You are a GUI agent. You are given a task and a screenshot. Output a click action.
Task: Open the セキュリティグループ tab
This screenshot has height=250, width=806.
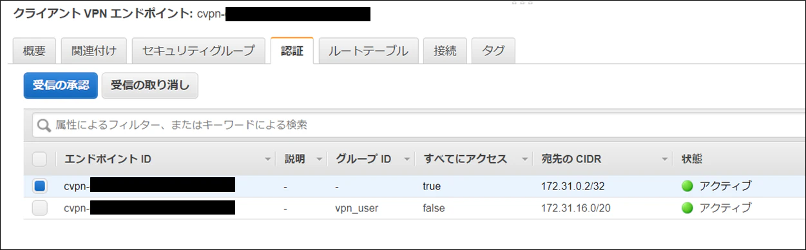(x=198, y=51)
